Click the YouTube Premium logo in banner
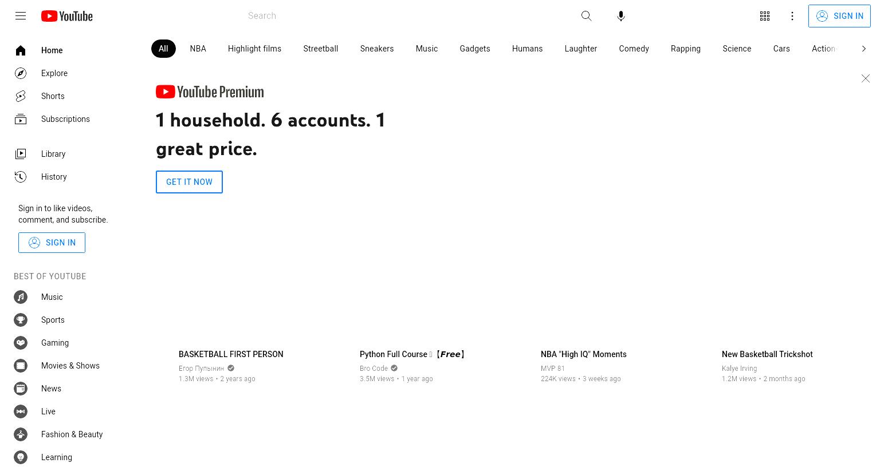This screenshot has height=467, width=880. (210, 92)
